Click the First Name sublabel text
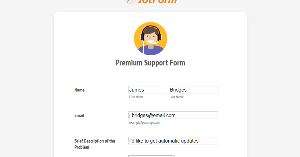The width and height of the screenshot is (300, 157). point(136,97)
